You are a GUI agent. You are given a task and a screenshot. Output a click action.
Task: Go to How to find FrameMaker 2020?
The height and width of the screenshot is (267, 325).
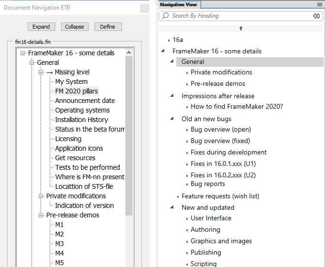[x=237, y=106]
